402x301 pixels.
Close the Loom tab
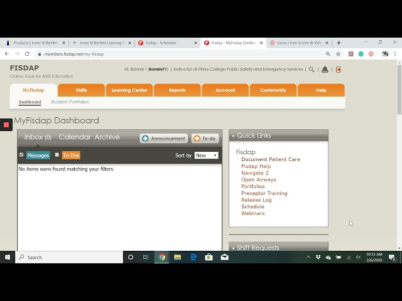point(327,43)
